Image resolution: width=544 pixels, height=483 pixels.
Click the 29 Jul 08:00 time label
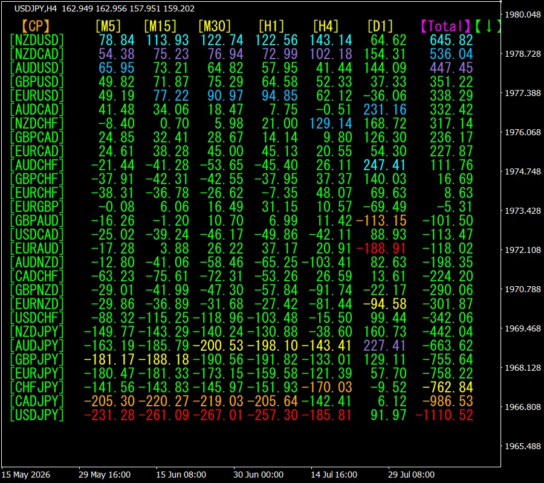click(x=411, y=475)
